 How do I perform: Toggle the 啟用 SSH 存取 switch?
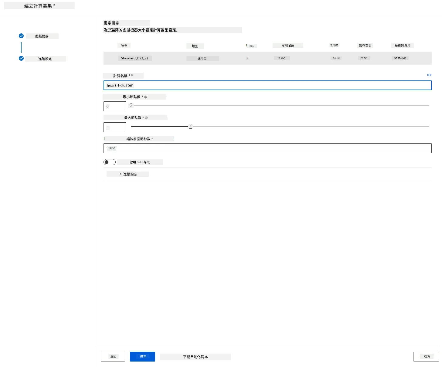(110, 162)
